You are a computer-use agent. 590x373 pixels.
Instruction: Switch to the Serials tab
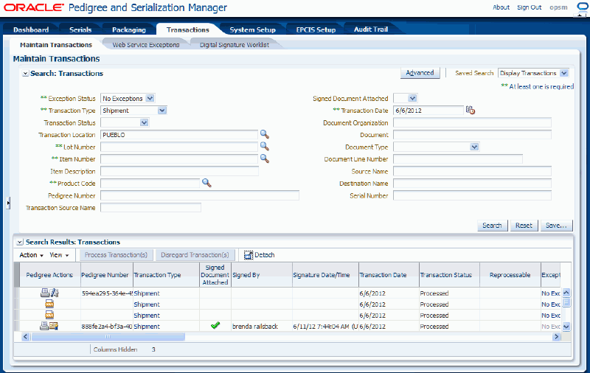(80, 29)
